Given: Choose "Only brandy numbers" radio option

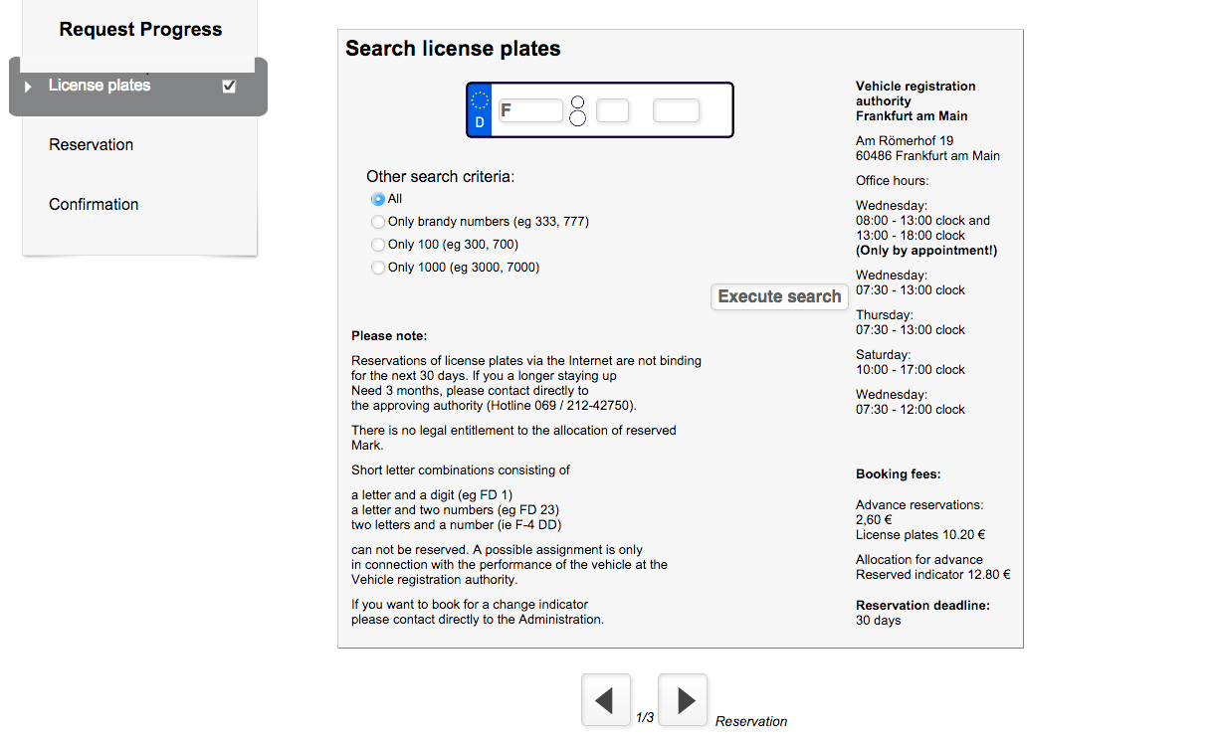Looking at the screenshot, I should point(378,222).
